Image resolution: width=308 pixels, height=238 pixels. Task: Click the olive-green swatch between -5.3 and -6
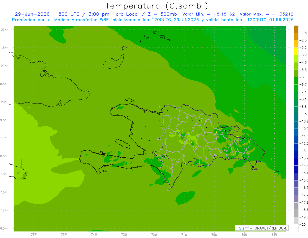click(296, 73)
